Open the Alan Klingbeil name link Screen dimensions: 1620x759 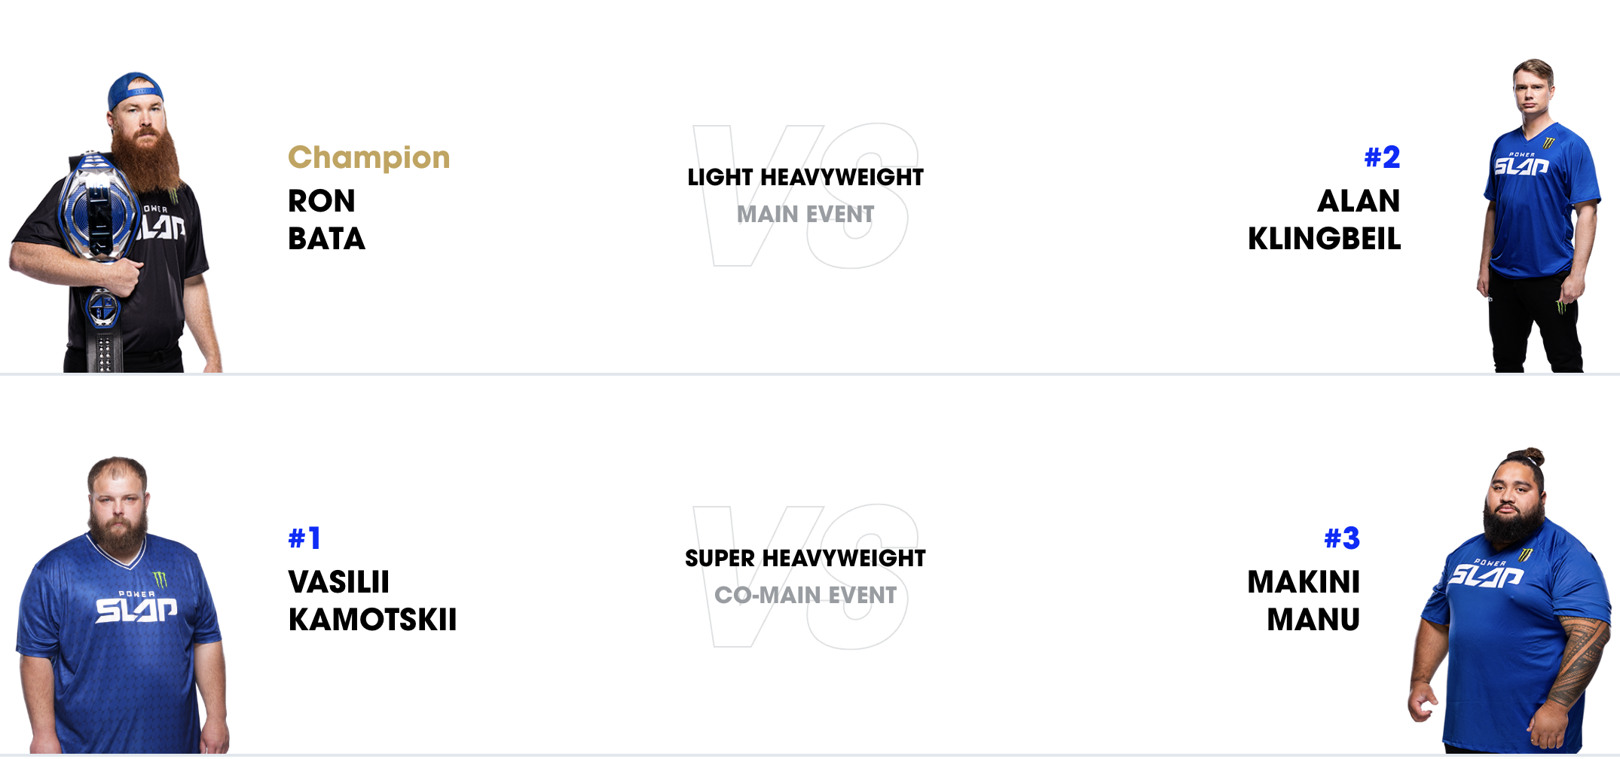click(x=1324, y=220)
